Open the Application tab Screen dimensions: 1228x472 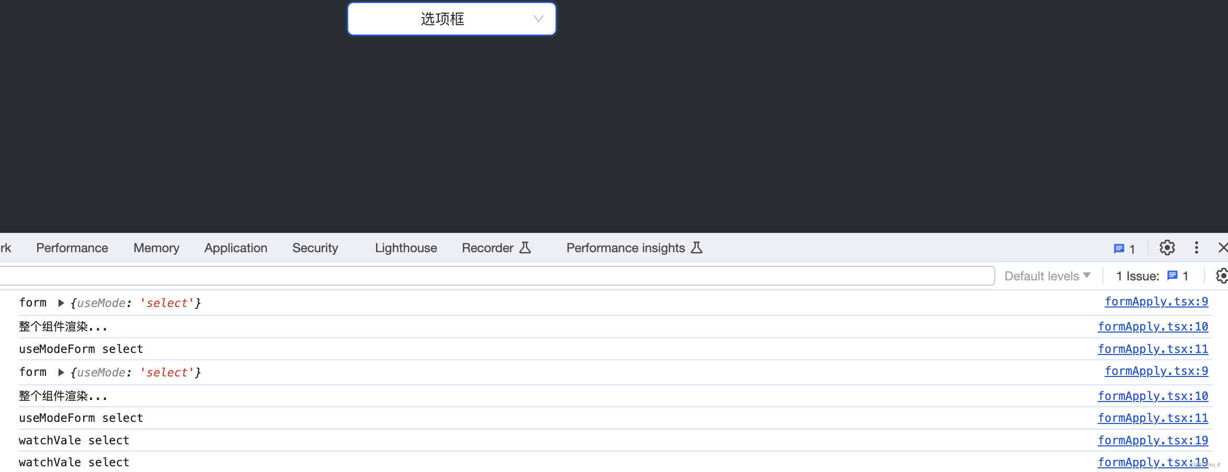(236, 248)
